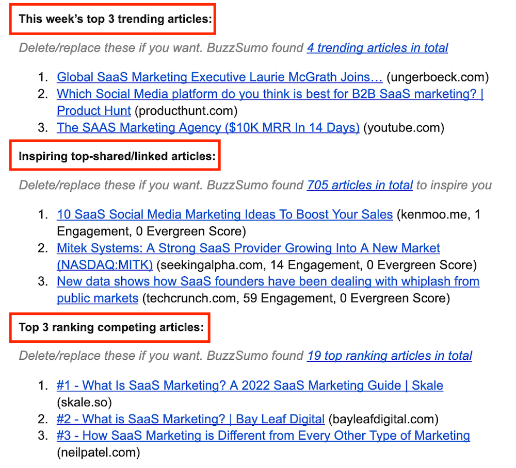Open the Mitek Systems SaaS Provider article link
Image resolution: width=516 pixels, height=468 pixels.
coord(248,248)
